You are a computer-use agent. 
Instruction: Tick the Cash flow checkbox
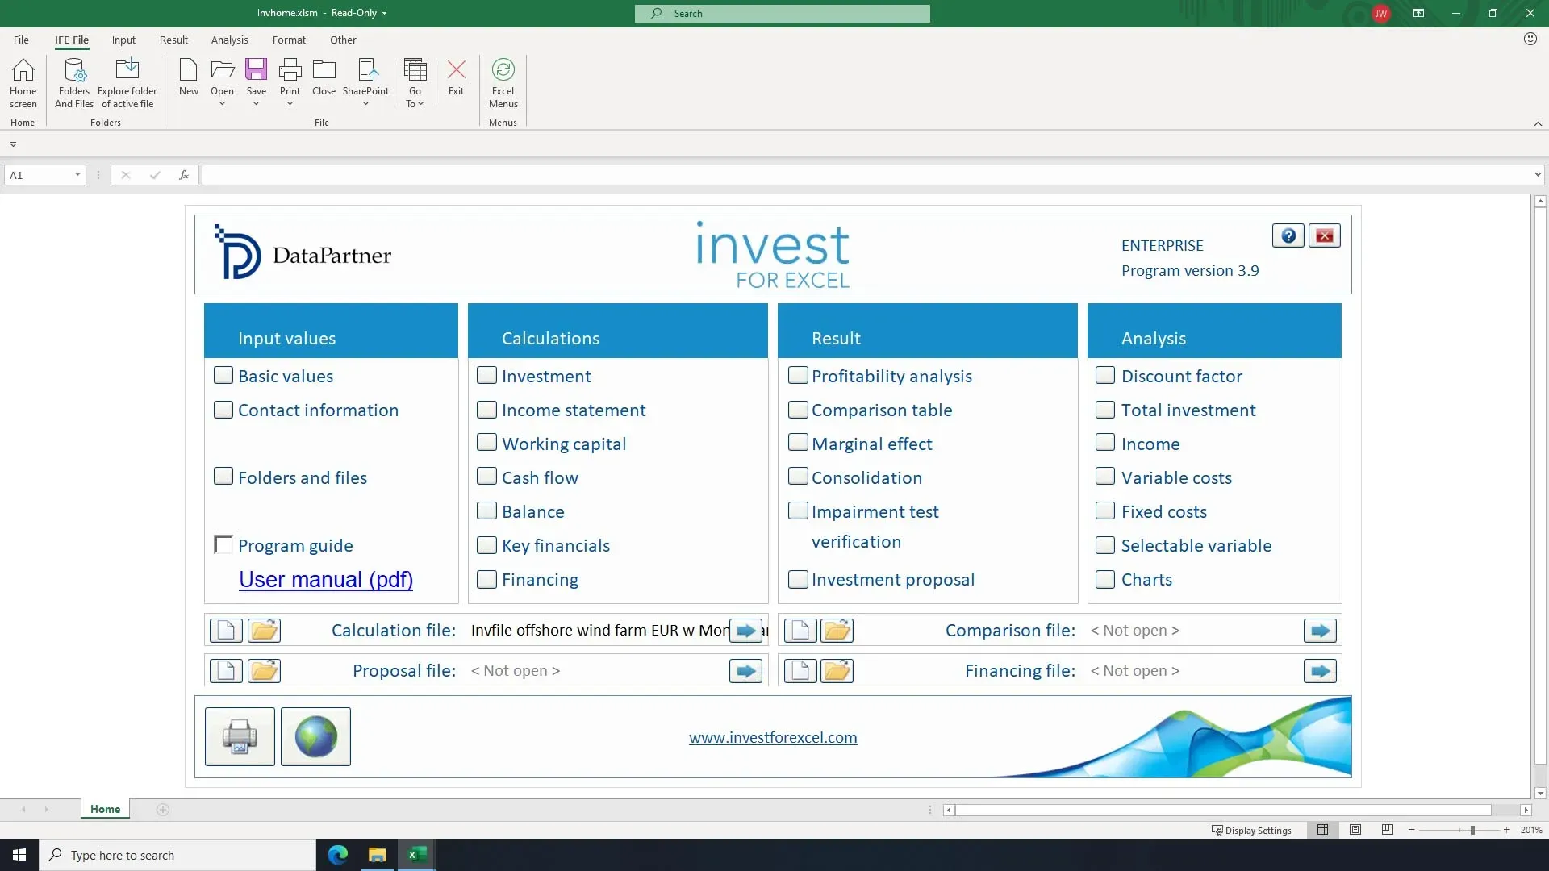[486, 477]
